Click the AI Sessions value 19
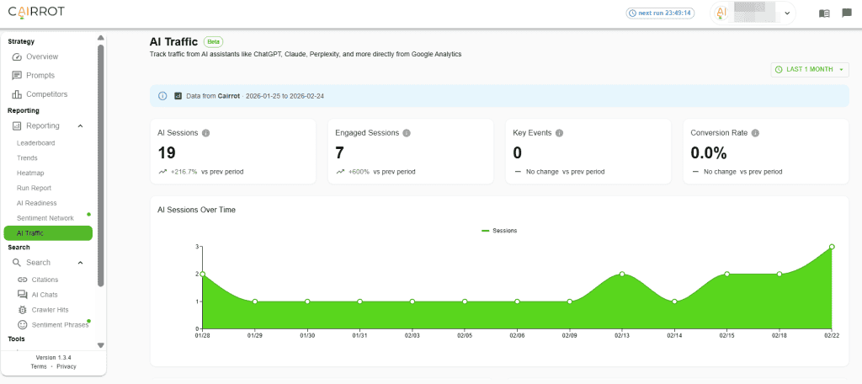The width and height of the screenshot is (862, 384). [167, 152]
